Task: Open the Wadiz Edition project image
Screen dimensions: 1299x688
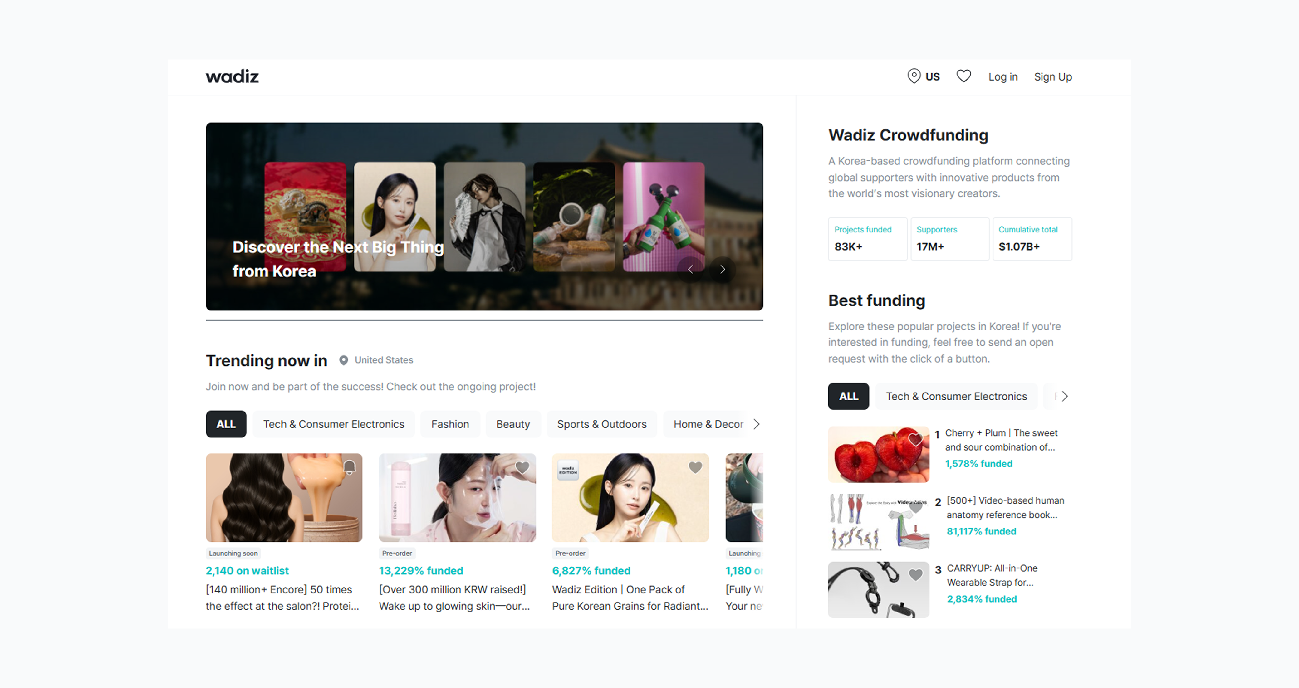Action: pyautogui.click(x=630, y=497)
